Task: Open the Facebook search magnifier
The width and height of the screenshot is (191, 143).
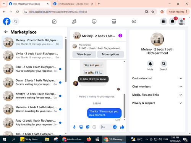Action: [16, 21]
